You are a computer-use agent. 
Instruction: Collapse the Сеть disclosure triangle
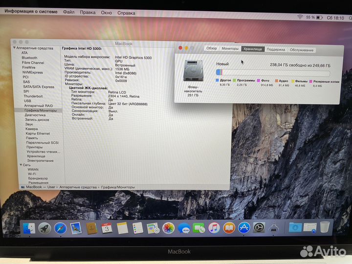[21, 165]
